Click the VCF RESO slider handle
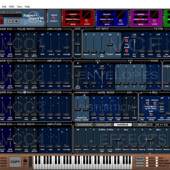170x170 pixels. (x=150, y=51)
